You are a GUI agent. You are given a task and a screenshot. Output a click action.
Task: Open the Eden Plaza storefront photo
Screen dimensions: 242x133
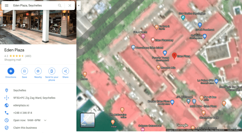[38, 27]
